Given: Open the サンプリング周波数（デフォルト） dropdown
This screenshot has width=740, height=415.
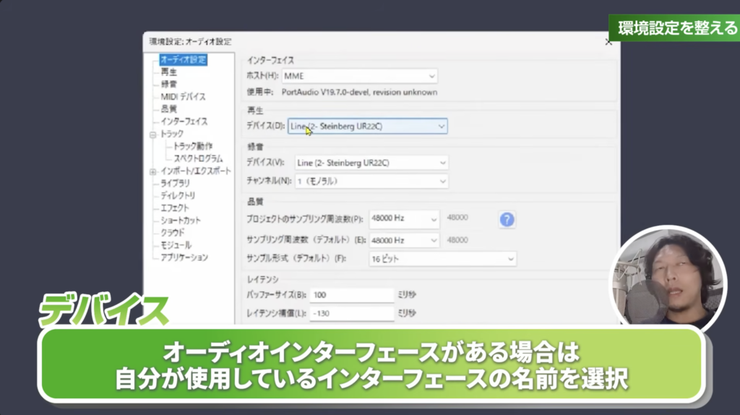Looking at the screenshot, I should click(403, 240).
